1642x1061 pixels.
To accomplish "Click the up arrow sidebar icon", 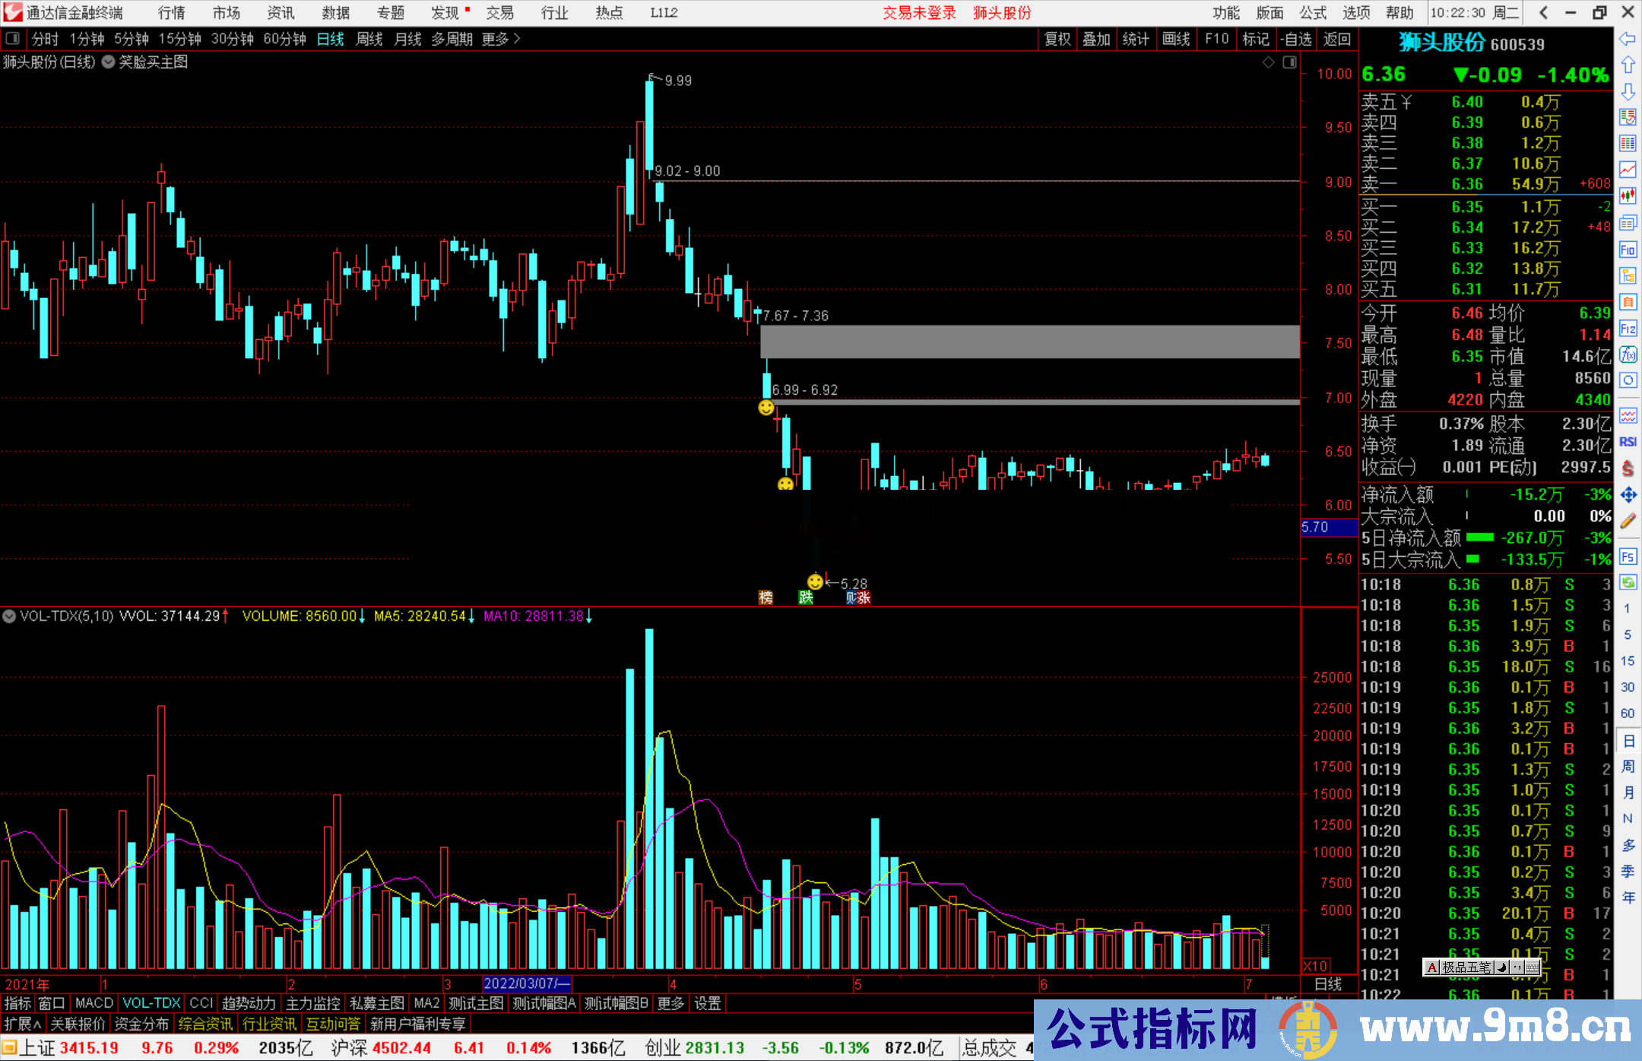I will tap(1628, 65).
